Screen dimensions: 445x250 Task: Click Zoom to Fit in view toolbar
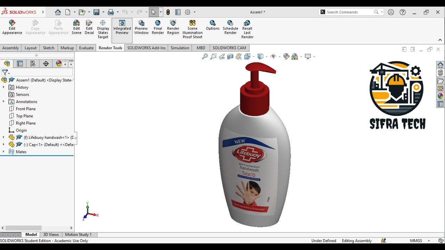(x=205, y=56)
